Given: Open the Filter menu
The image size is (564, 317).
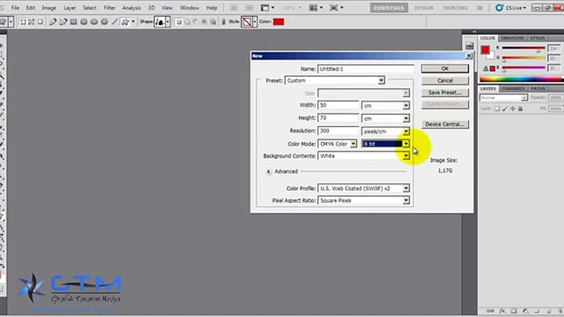Looking at the screenshot, I should point(109,8).
